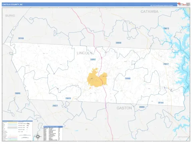Select the ZIP code label 28092
Viewport: 192px width, 144px height.
coord(93,60)
